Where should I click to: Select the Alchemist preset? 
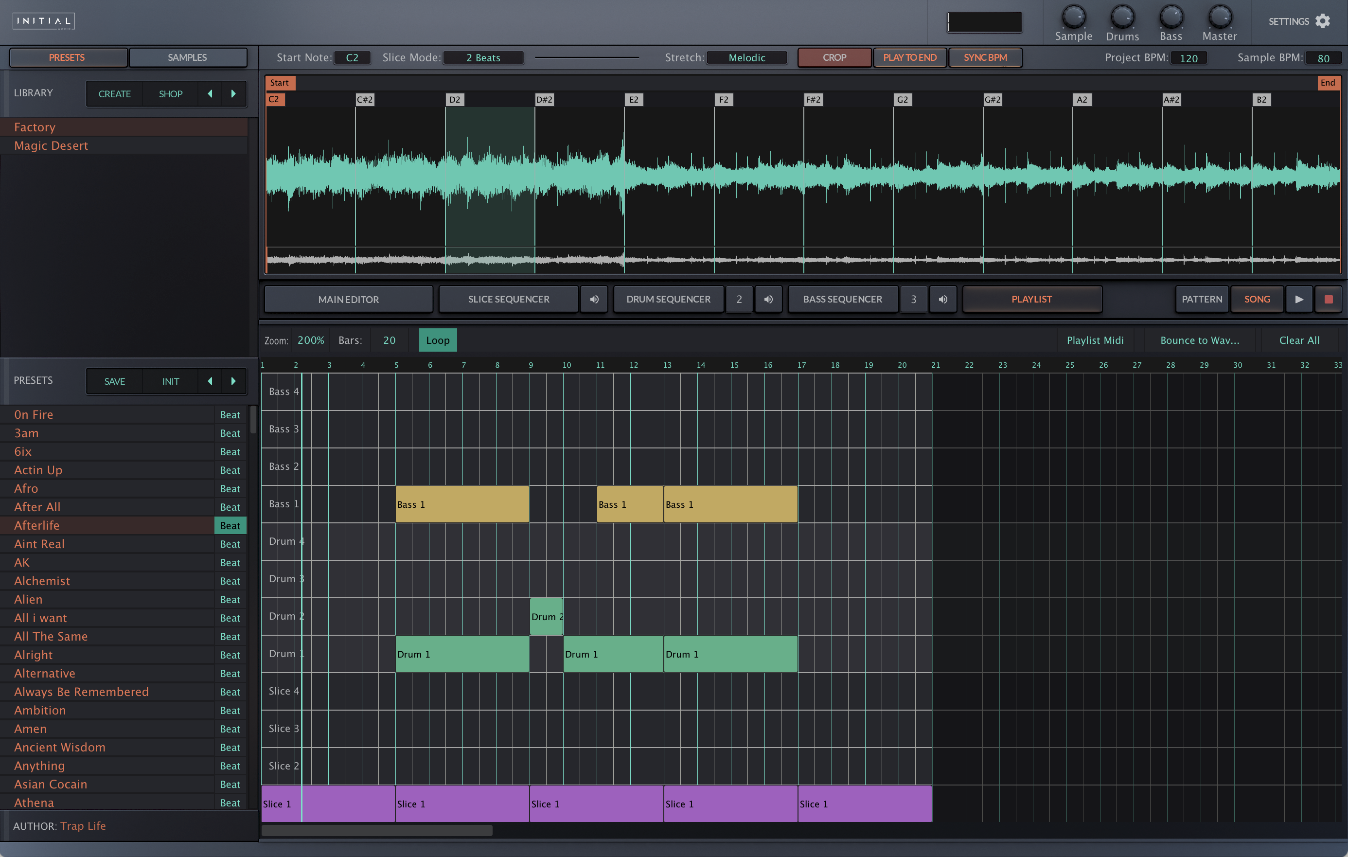[106, 580]
